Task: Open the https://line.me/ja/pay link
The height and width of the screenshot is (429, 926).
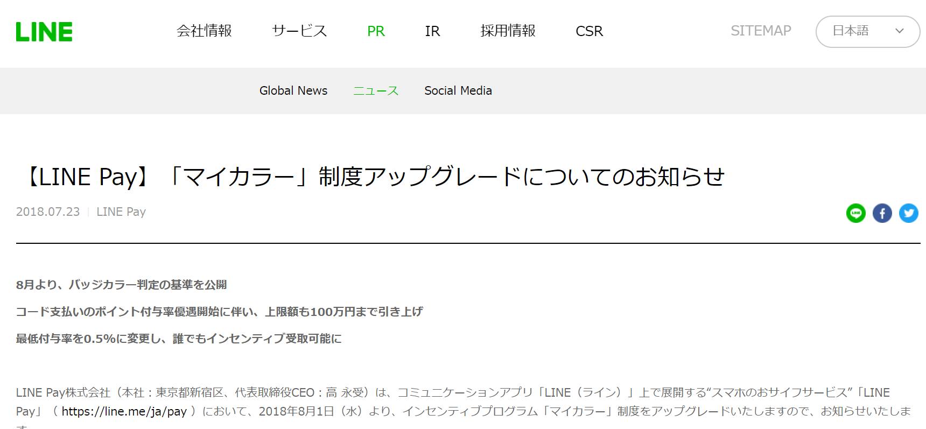Action: pos(124,412)
